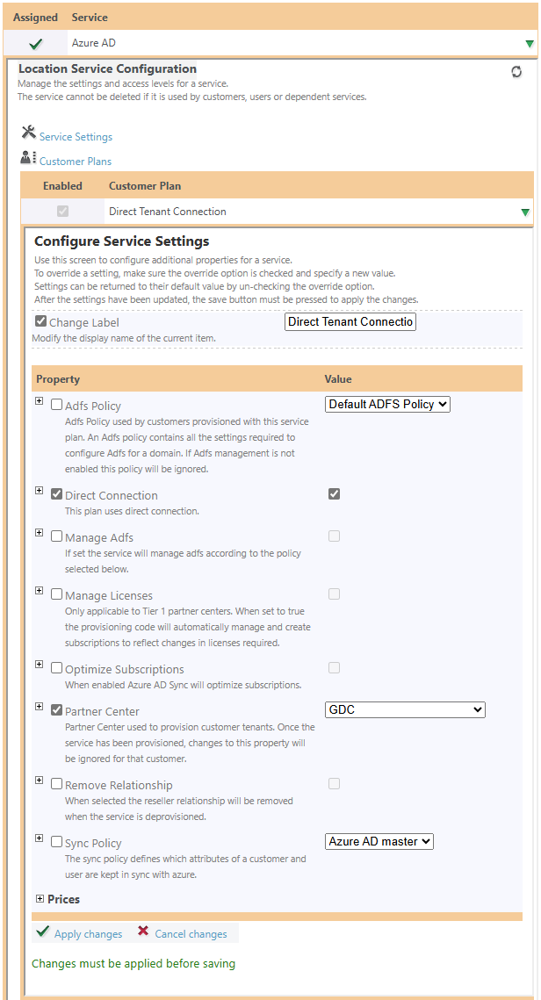Edit the Direct Tenant Connection label field
Image resolution: width=541 pixels, height=1000 pixels.
[350, 321]
